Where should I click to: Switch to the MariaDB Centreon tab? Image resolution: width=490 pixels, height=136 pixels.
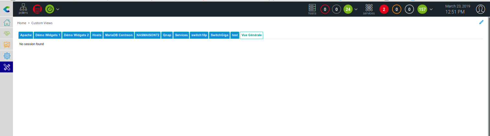[x=119, y=35]
